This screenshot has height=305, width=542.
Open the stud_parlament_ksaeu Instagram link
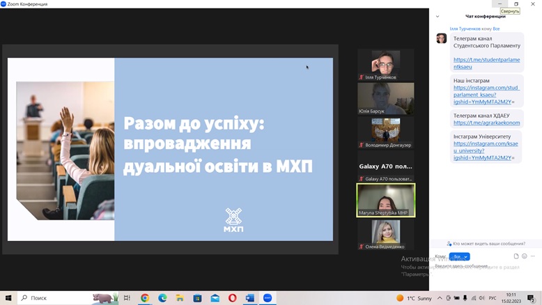click(x=487, y=95)
